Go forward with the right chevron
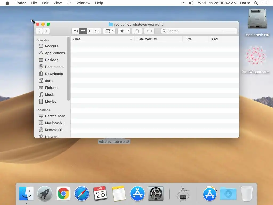Screen dimensions: 273x205 [46, 31]
